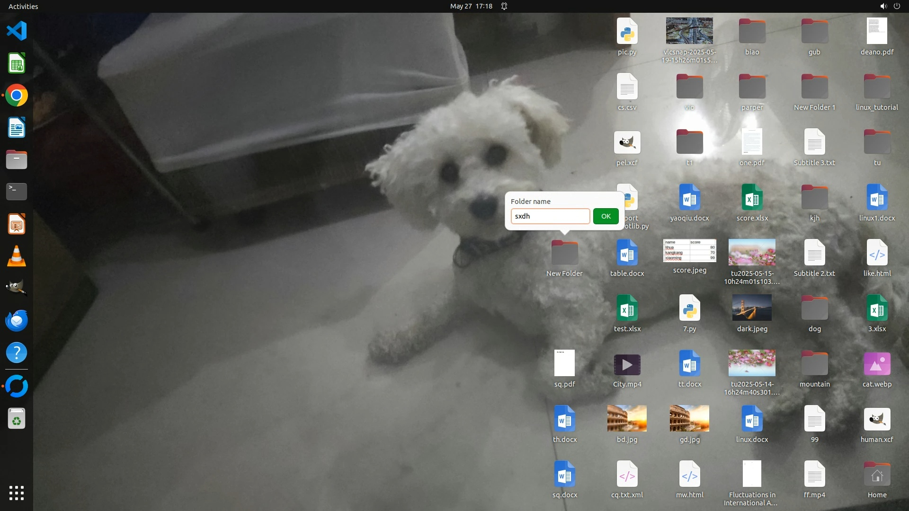Open the clock and calendar menu
Screen dimensions: 909x511
pyautogui.click(x=471, y=6)
